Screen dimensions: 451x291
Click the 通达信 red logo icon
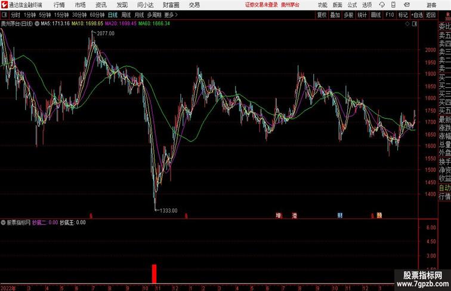coord(4,5)
